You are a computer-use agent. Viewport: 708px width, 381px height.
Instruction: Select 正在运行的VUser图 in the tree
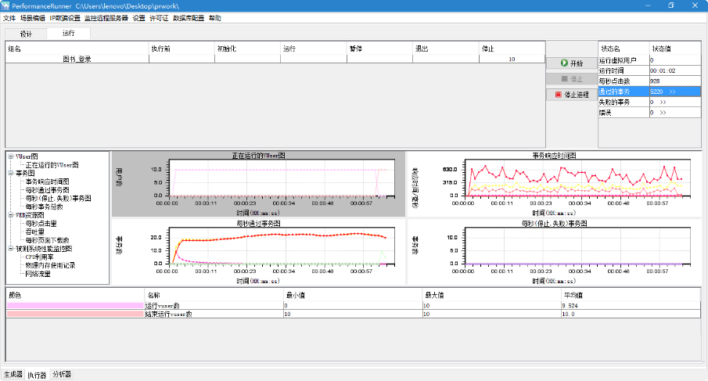pos(52,165)
